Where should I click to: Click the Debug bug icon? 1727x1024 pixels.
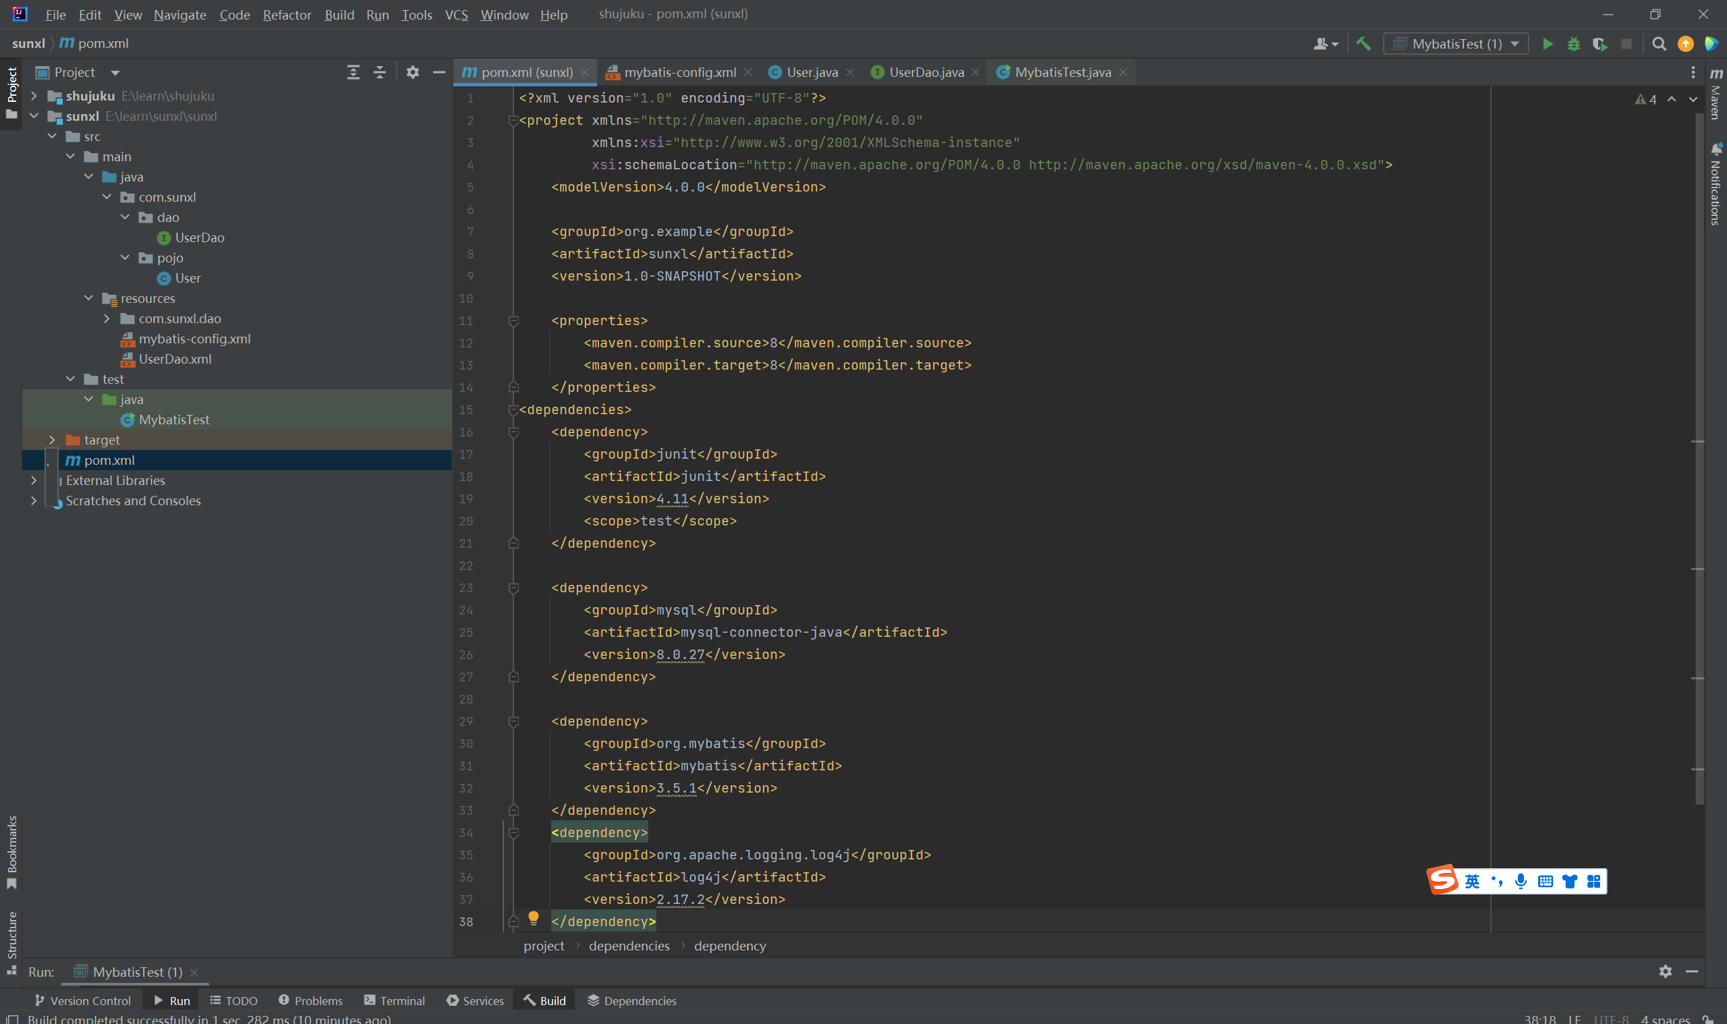pyautogui.click(x=1574, y=44)
